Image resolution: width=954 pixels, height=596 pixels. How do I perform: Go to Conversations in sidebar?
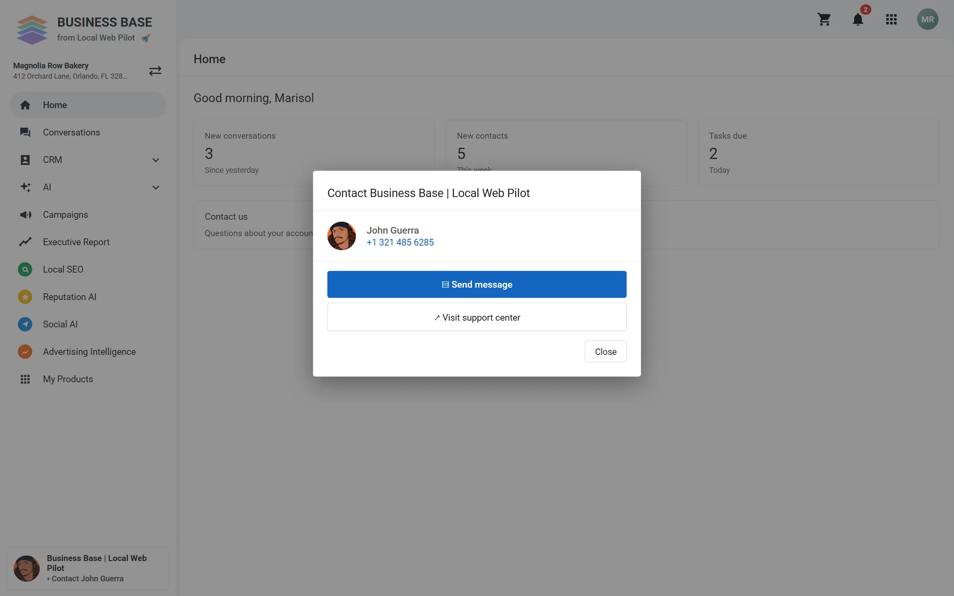(x=88, y=132)
